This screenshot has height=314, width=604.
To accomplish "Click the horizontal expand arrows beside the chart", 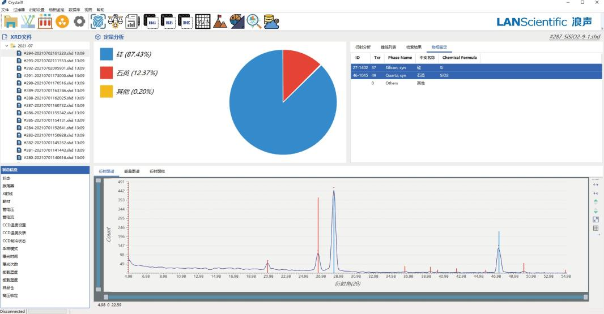I will click(x=596, y=184).
